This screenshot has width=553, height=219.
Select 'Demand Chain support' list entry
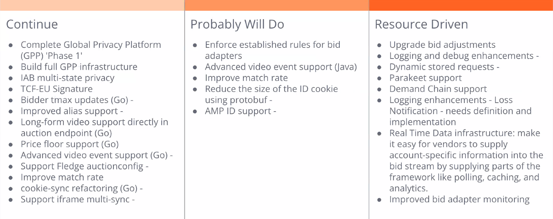tap(438, 89)
